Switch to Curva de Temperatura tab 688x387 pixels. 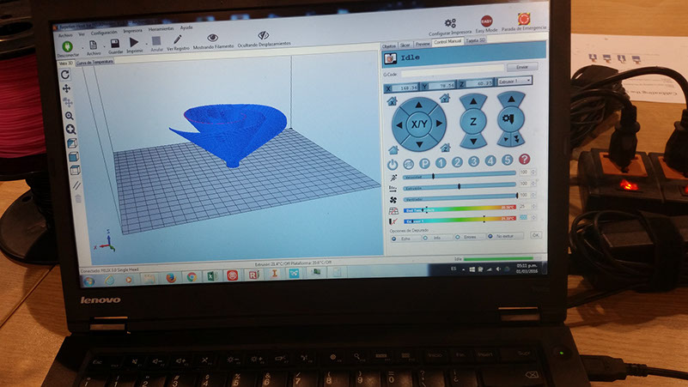coord(94,63)
